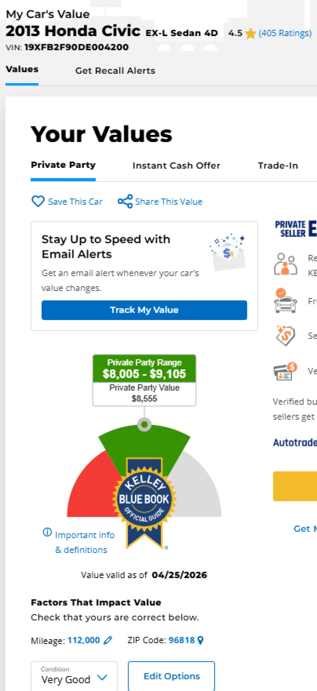Click the green gauge value marker dot

pyautogui.click(x=144, y=425)
